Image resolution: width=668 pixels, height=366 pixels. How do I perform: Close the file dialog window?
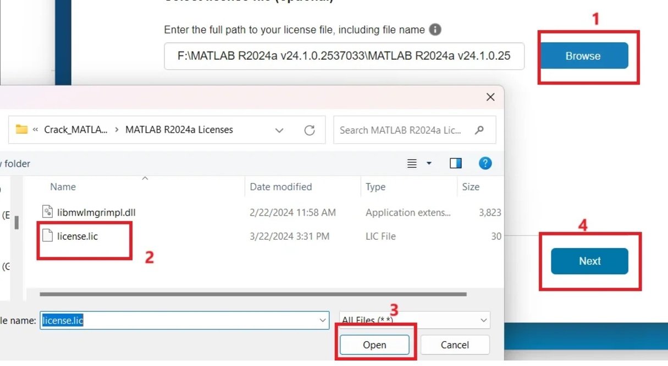pos(490,97)
